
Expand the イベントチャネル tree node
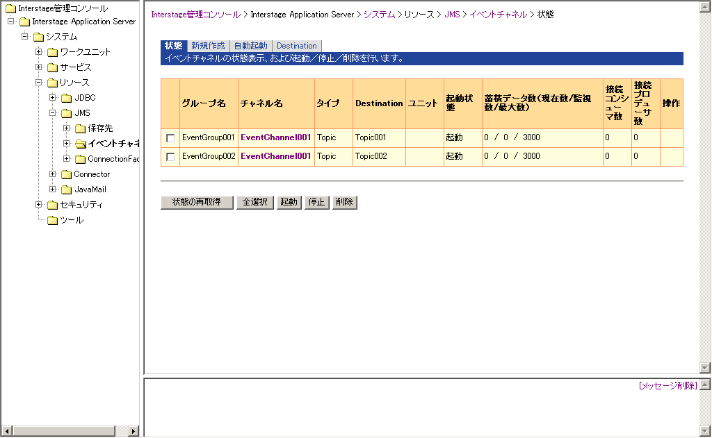pos(67,143)
